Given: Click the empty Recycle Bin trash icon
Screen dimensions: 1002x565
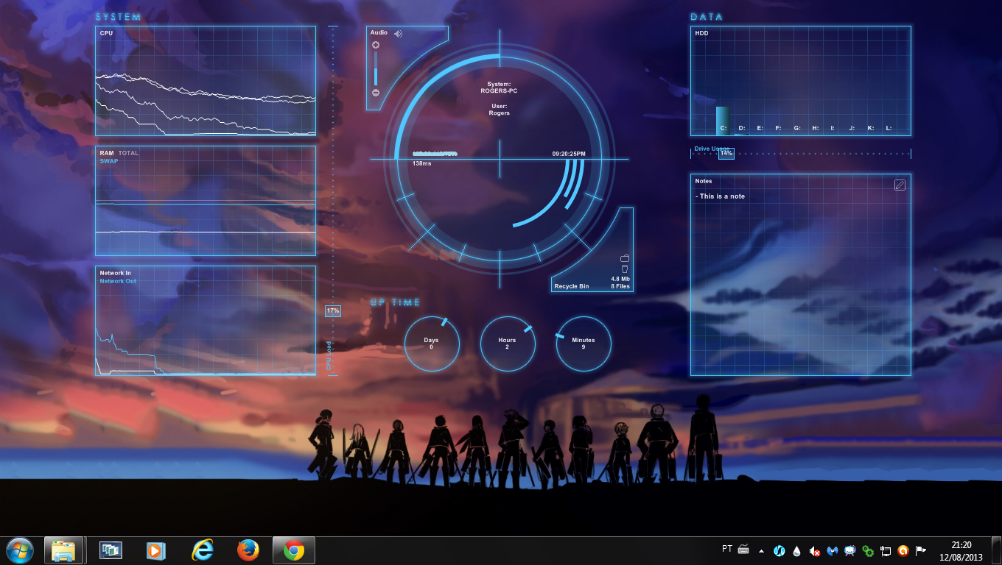Looking at the screenshot, I should (625, 269).
